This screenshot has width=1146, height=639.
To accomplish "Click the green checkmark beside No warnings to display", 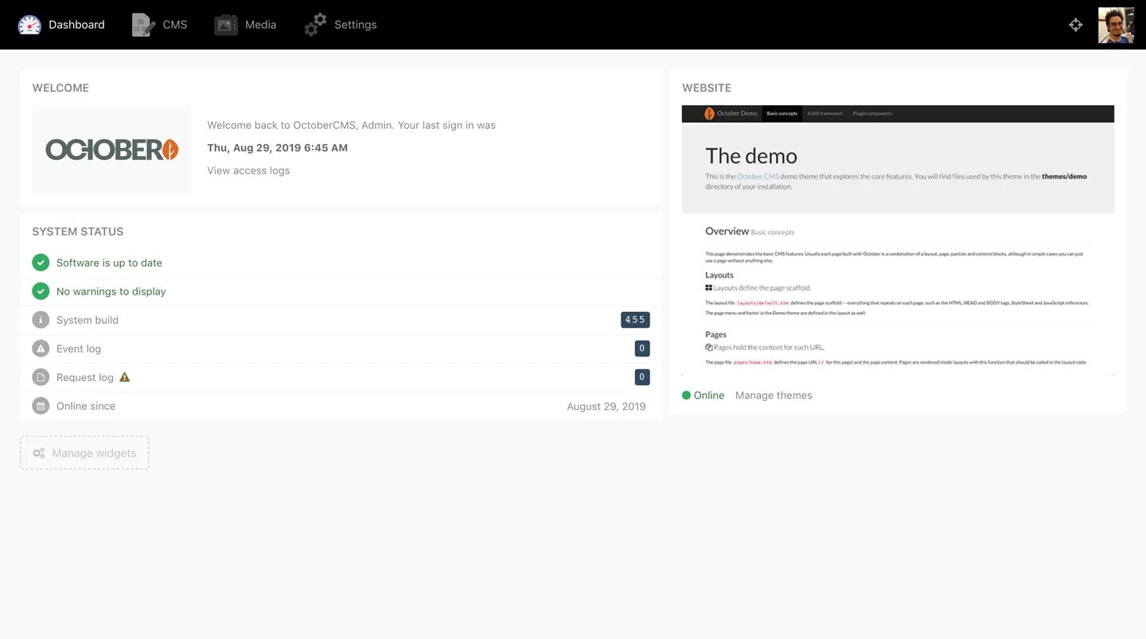I will coord(41,290).
